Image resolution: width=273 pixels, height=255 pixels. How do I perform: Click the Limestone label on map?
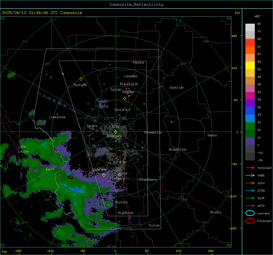point(57,117)
